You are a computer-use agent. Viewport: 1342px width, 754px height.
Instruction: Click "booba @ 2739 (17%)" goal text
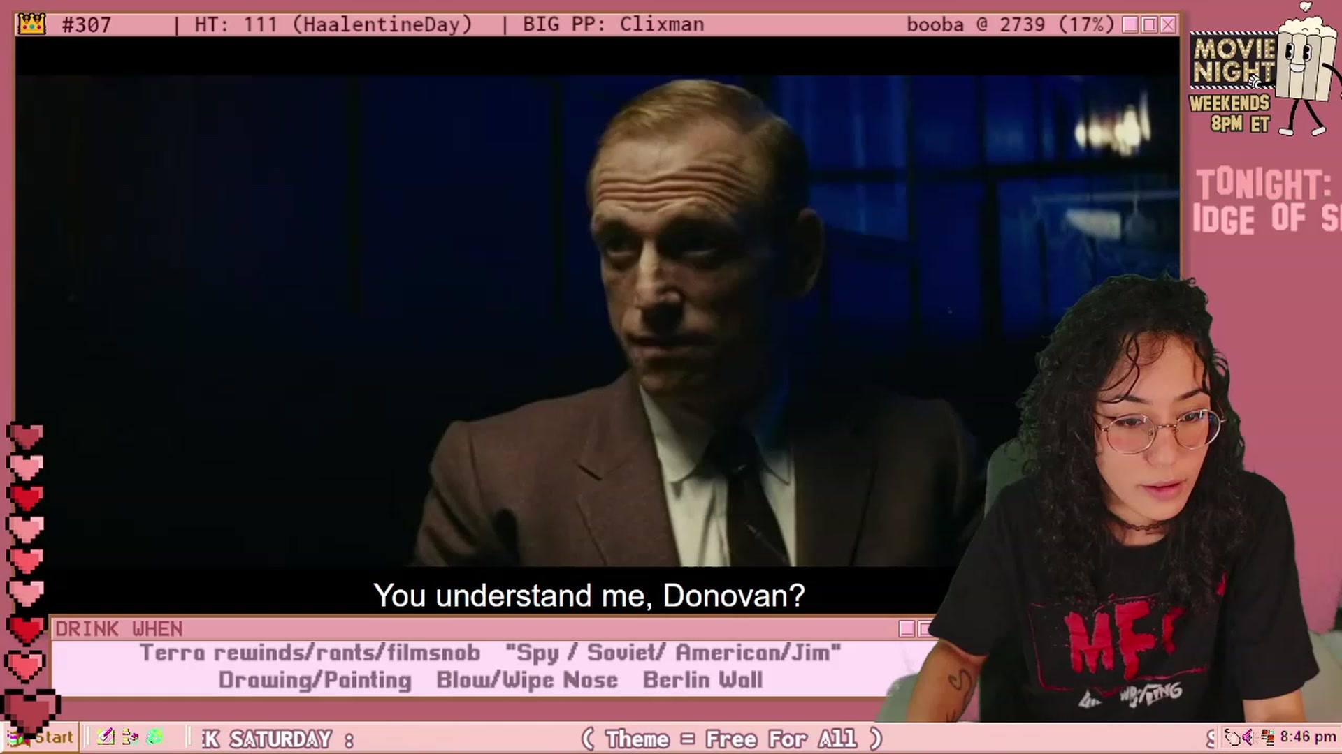point(1010,25)
